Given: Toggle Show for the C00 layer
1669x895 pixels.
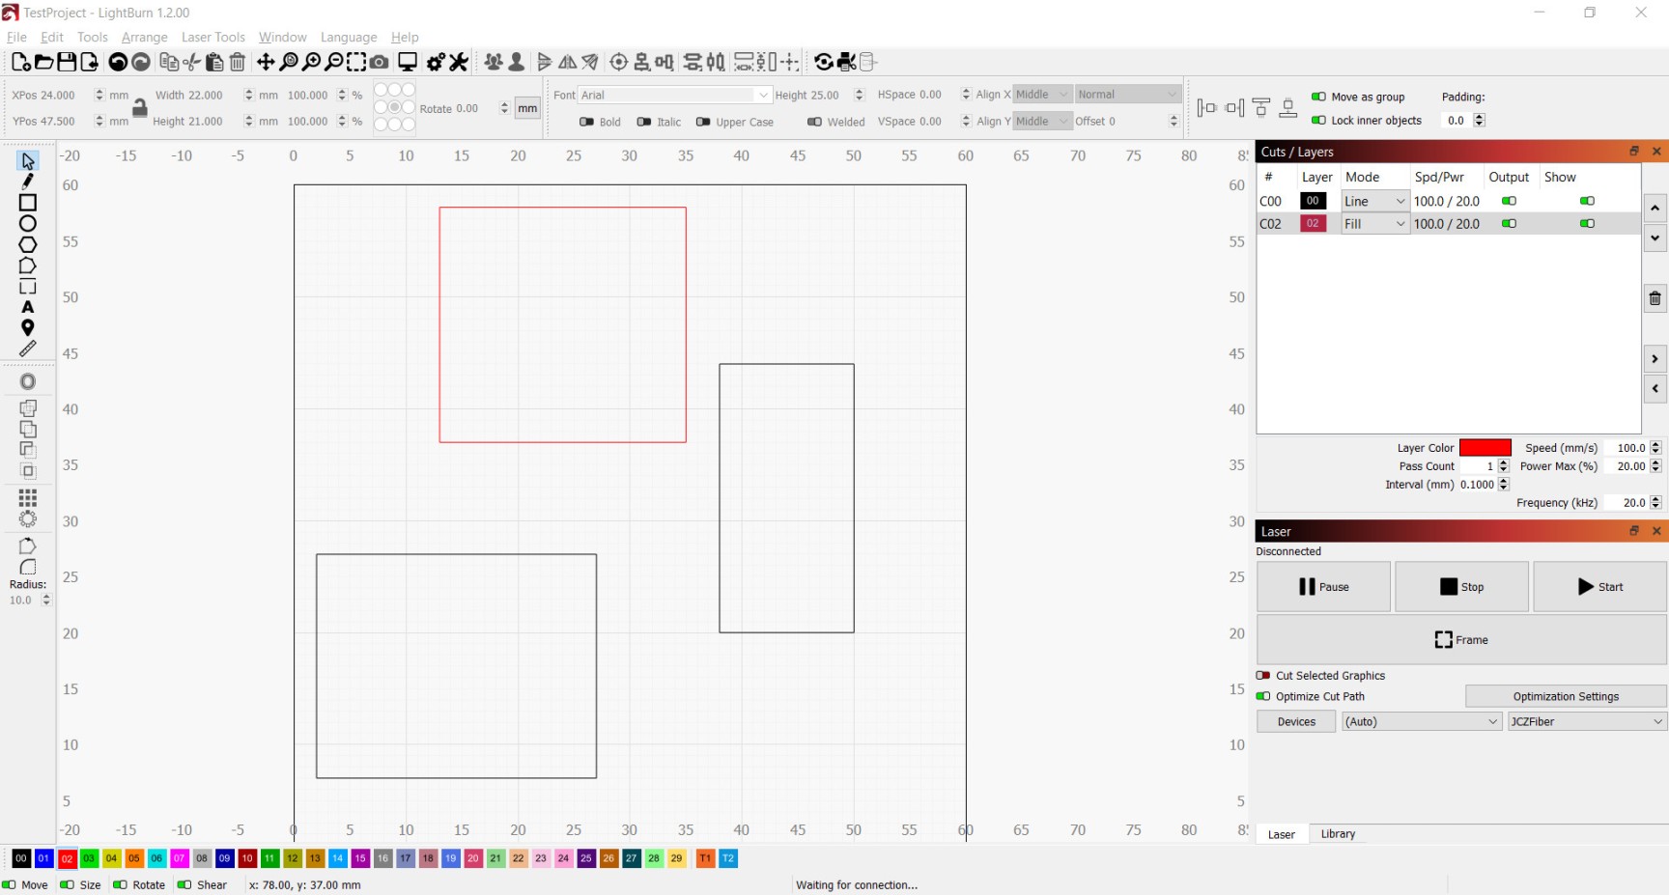Looking at the screenshot, I should point(1587,201).
